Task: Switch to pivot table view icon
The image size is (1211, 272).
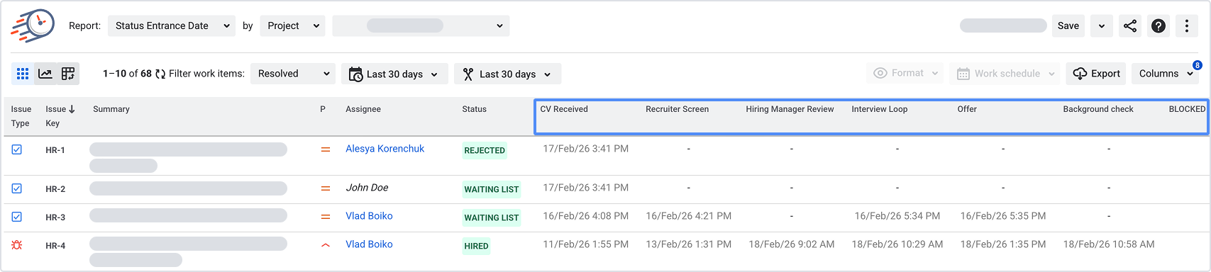Action: tap(68, 74)
